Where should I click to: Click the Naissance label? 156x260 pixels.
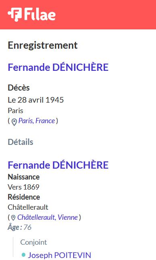pos(24,177)
